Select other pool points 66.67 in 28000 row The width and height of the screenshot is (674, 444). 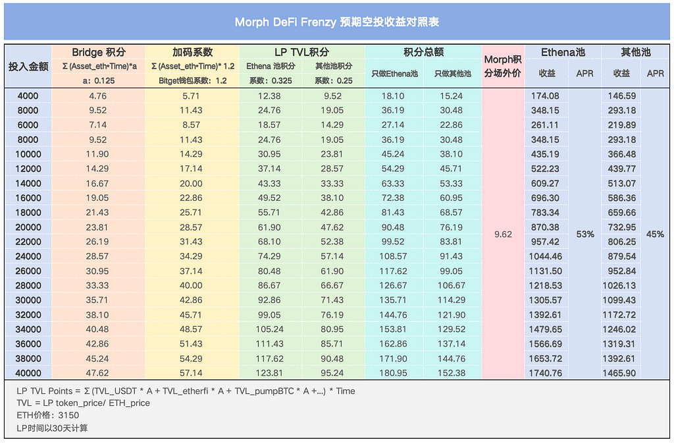332,285
